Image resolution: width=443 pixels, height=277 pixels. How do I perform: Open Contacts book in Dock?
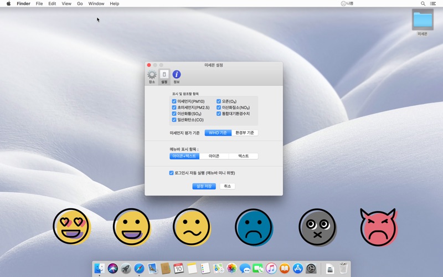[x=165, y=268]
